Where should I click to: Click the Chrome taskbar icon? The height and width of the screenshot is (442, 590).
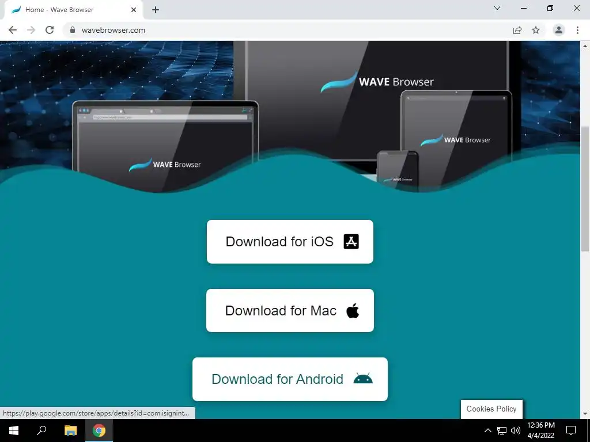[x=99, y=430]
